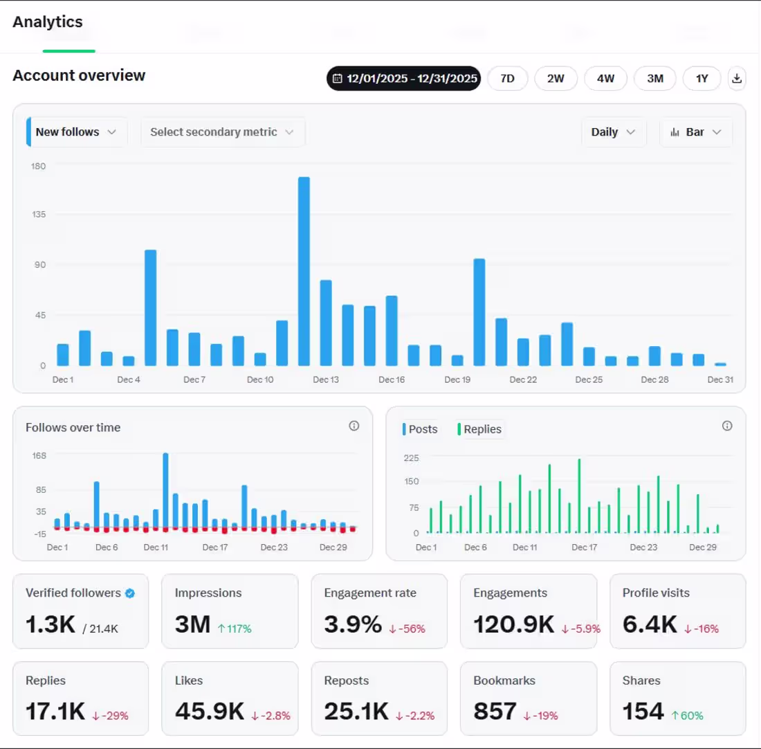Click the Follows over time title
The width and height of the screenshot is (761, 749).
pos(73,427)
